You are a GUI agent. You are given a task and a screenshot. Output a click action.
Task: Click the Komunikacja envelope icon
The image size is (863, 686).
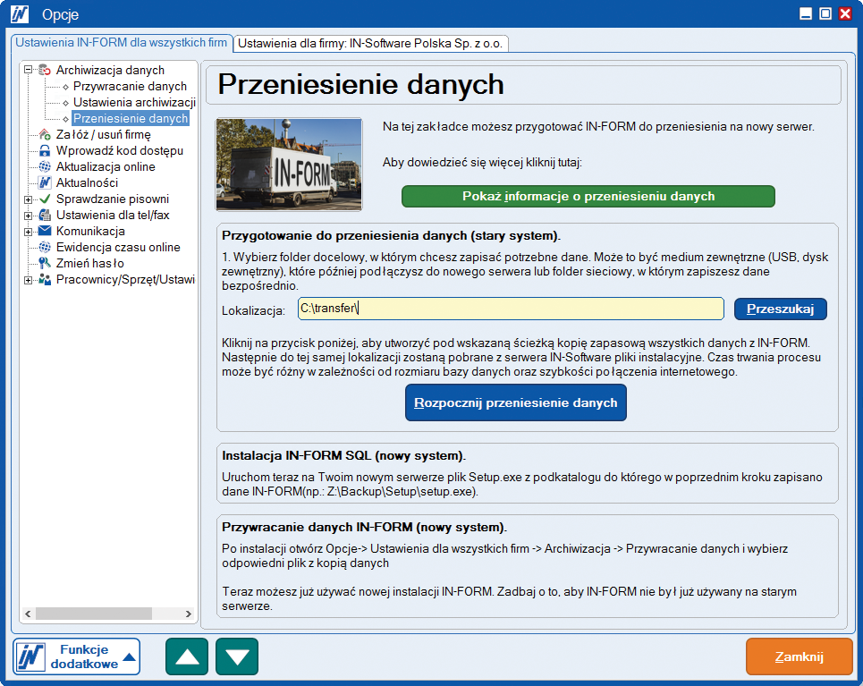pyautogui.click(x=45, y=231)
